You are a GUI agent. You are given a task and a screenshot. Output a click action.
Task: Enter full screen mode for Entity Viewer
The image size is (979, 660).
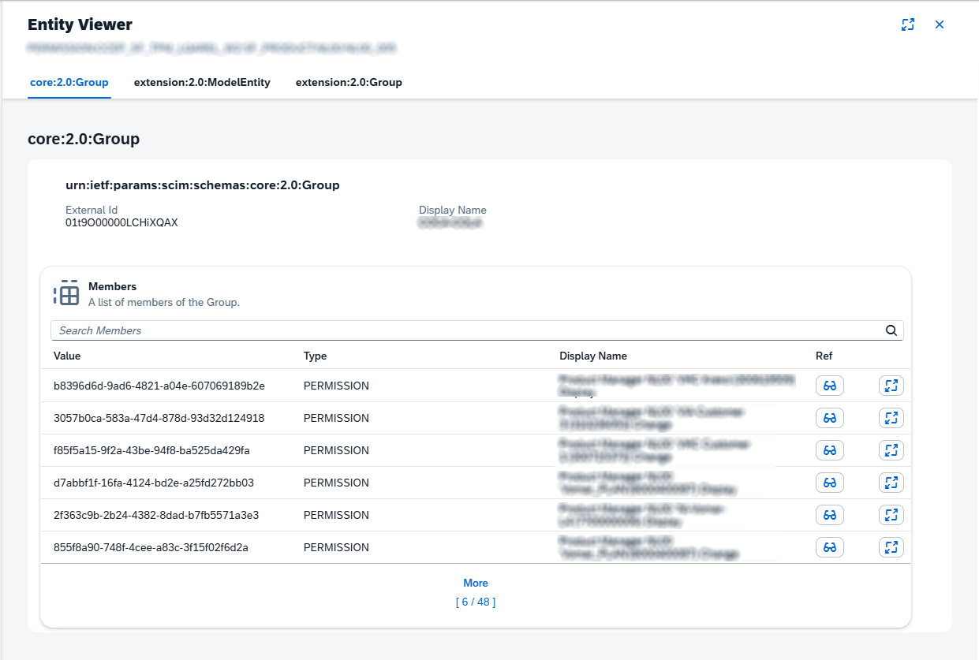908,24
